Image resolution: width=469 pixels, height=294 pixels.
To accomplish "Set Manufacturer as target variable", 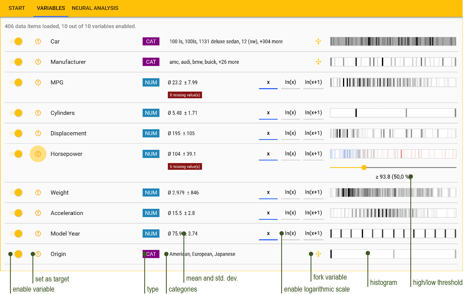I will point(38,62).
